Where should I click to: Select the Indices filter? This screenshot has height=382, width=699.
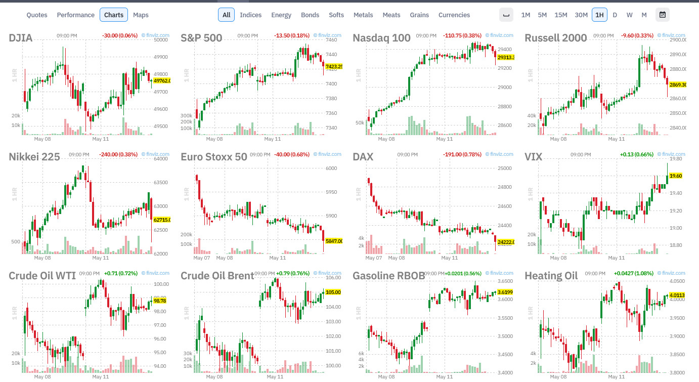(x=251, y=15)
